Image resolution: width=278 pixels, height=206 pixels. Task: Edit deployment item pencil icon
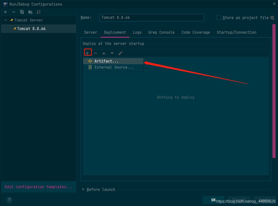coord(120,53)
